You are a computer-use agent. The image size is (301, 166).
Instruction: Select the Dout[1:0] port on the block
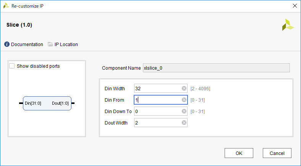tap(60, 103)
